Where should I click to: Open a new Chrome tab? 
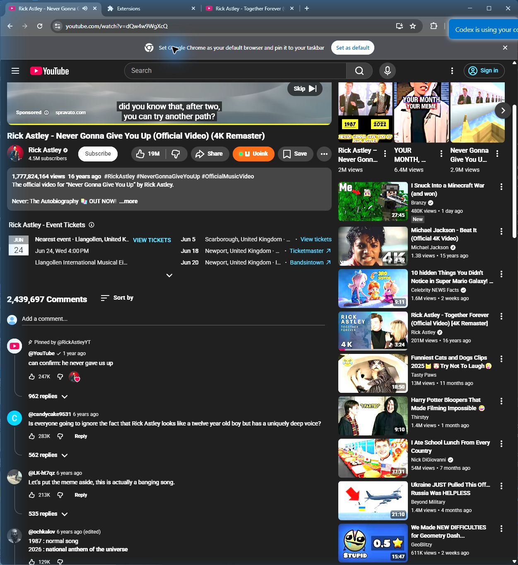tap(307, 8)
